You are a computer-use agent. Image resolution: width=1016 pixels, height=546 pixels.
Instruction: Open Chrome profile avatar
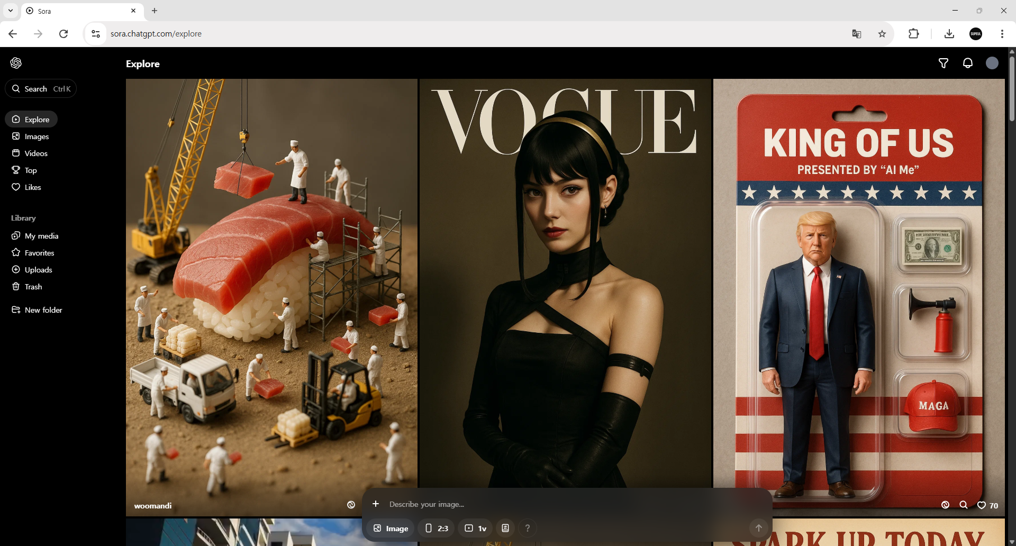pyautogui.click(x=976, y=34)
